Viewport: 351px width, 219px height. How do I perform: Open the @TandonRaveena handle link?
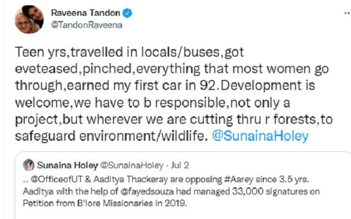pyautogui.click(x=87, y=25)
